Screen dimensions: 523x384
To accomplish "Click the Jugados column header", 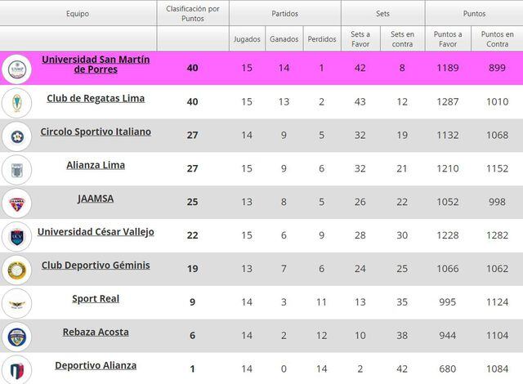I will click(247, 38).
